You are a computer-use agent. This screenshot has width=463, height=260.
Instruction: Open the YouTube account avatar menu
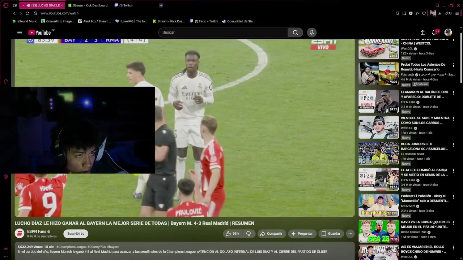pos(448,32)
